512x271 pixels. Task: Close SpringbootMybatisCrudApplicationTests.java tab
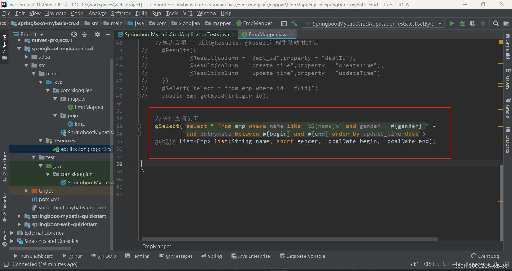[233, 34]
